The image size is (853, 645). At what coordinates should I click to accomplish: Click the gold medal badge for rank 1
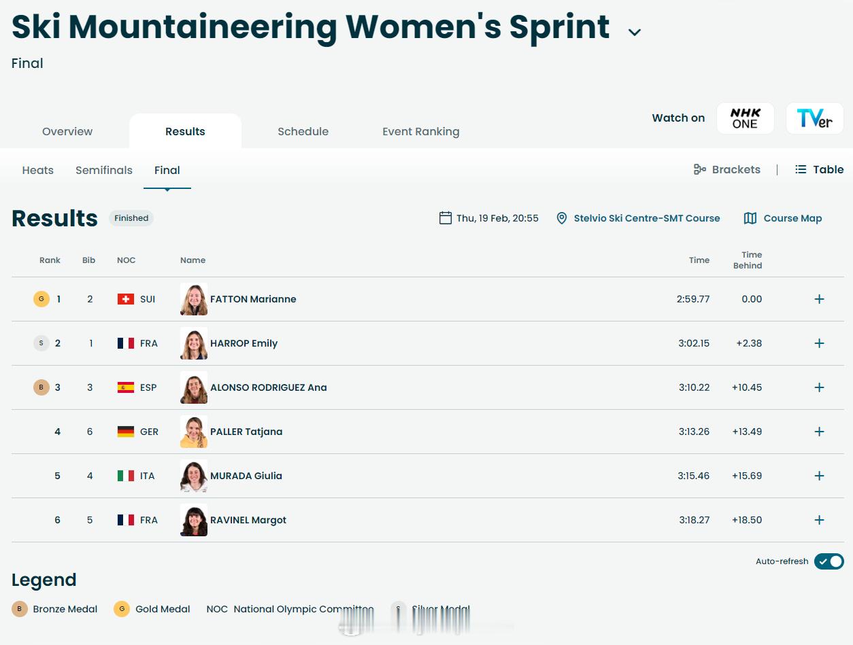point(41,299)
